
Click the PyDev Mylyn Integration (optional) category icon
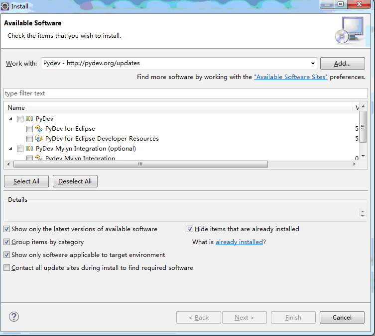[29, 149]
